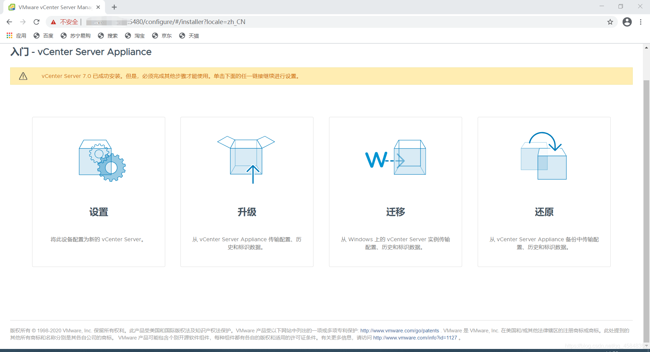Open the vmware.com/go/patents link

click(399, 331)
